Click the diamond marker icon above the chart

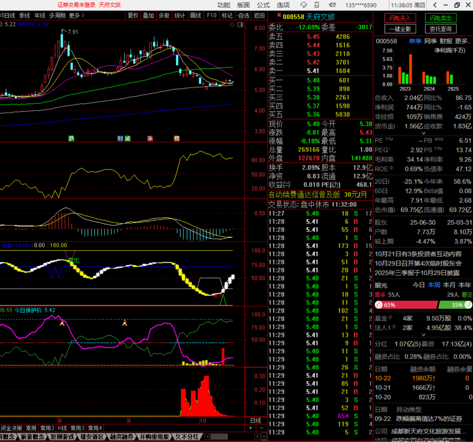pyautogui.click(x=232, y=25)
